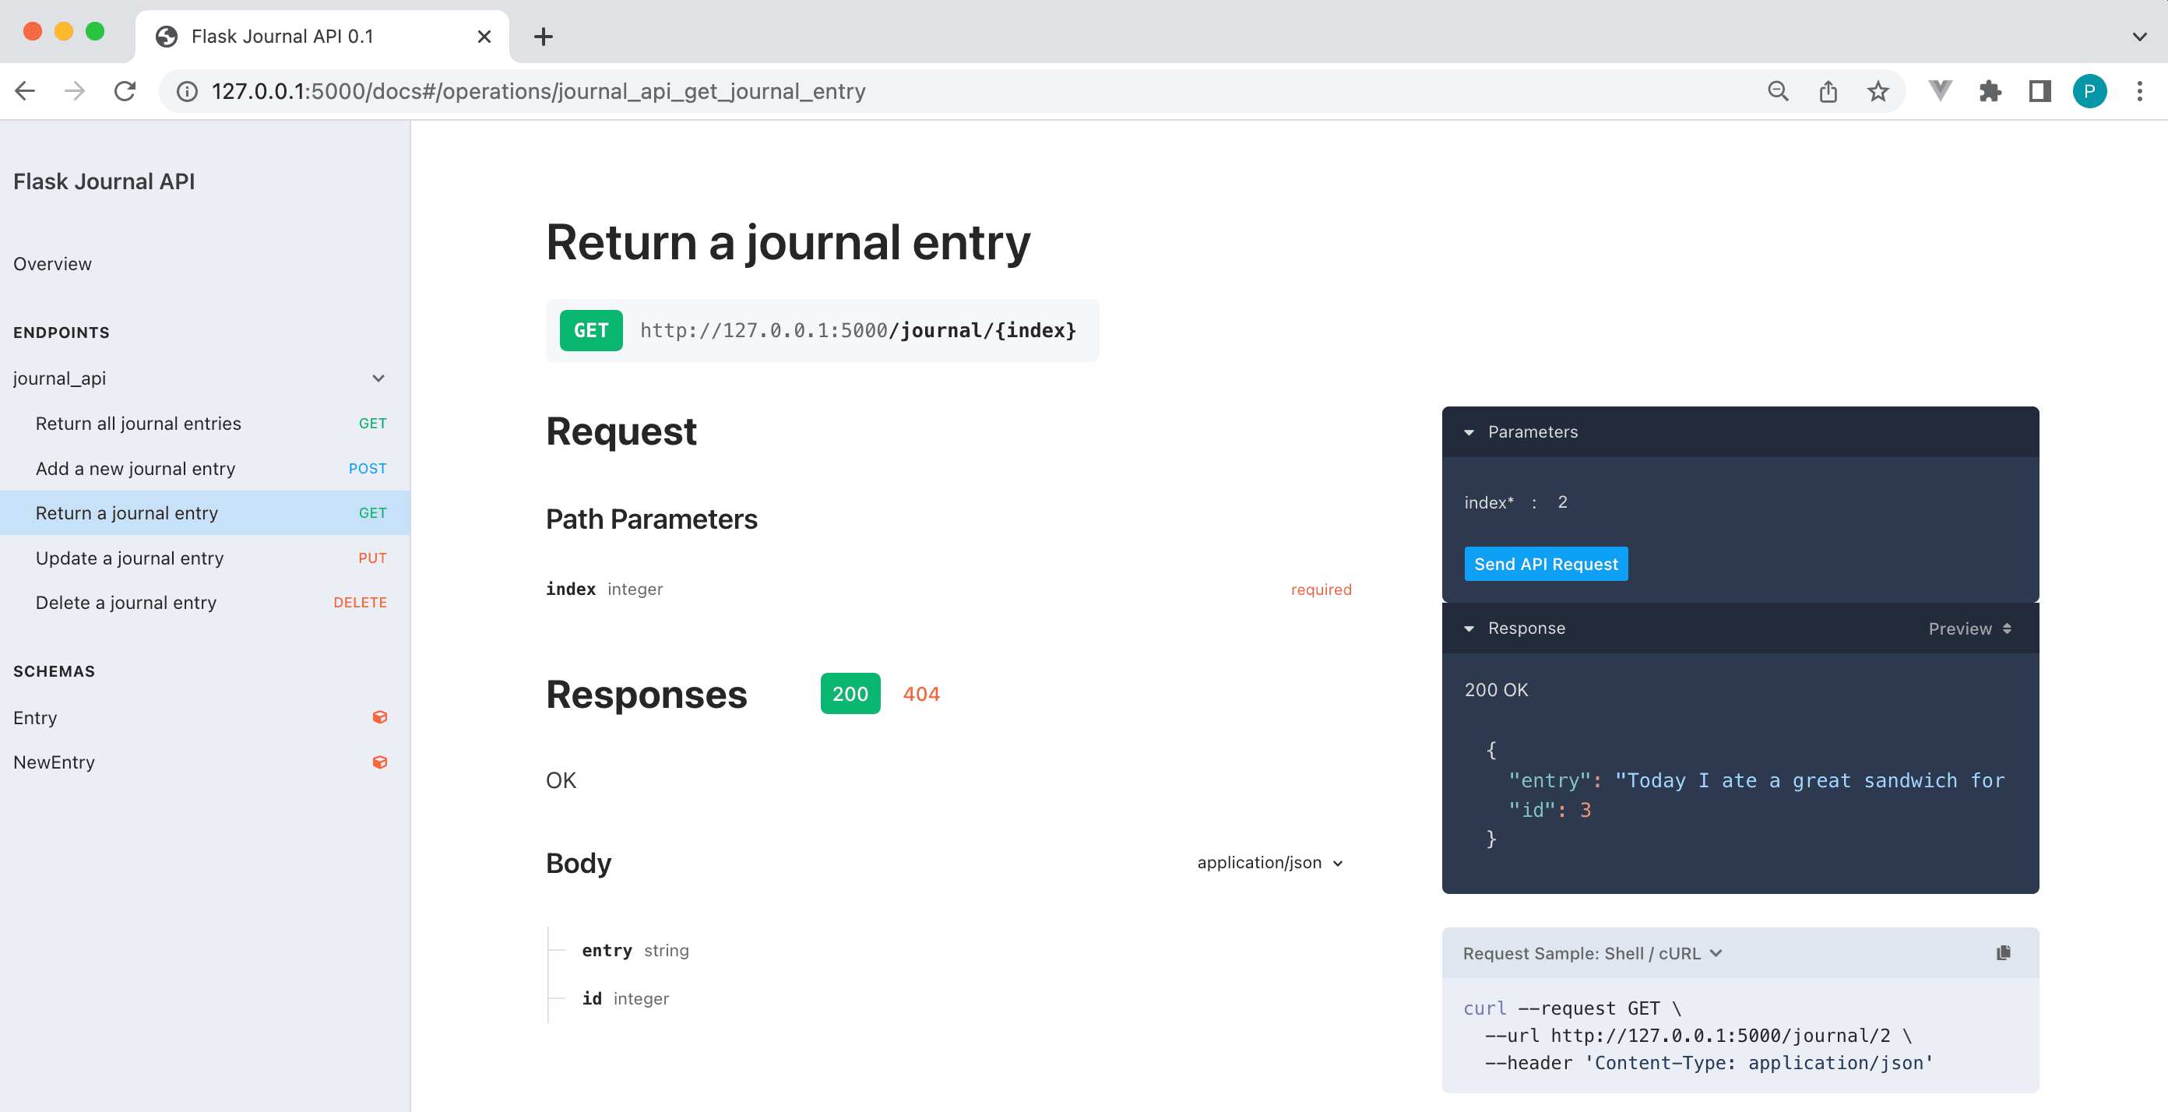
Task: Reload the page
Action: tap(125, 91)
